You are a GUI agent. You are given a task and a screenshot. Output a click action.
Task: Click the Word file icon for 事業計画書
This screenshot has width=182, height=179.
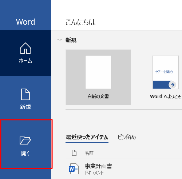(x=74, y=169)
